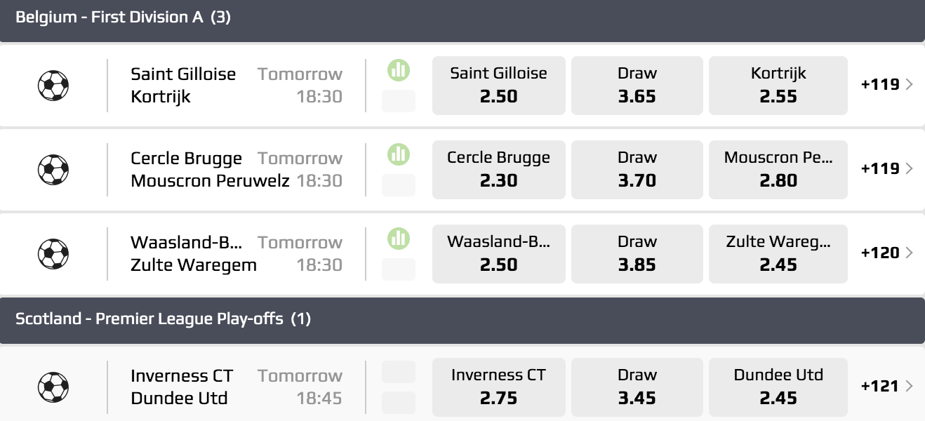Select Draw at 3.85 for Waasland match
This screenshot has width=925, height=421.
pos(637,253)
